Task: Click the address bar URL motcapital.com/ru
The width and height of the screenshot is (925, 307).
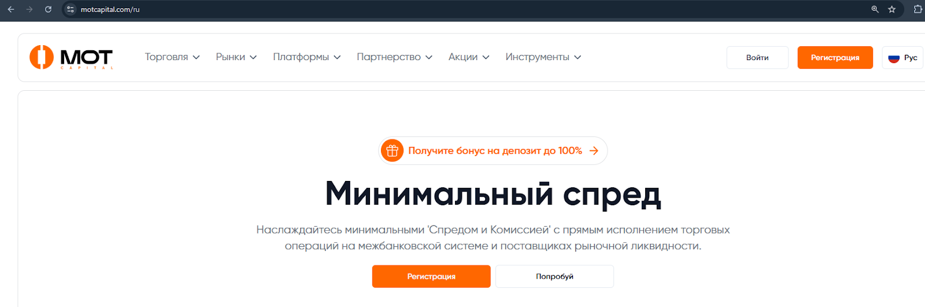Action: coord(110,9)
